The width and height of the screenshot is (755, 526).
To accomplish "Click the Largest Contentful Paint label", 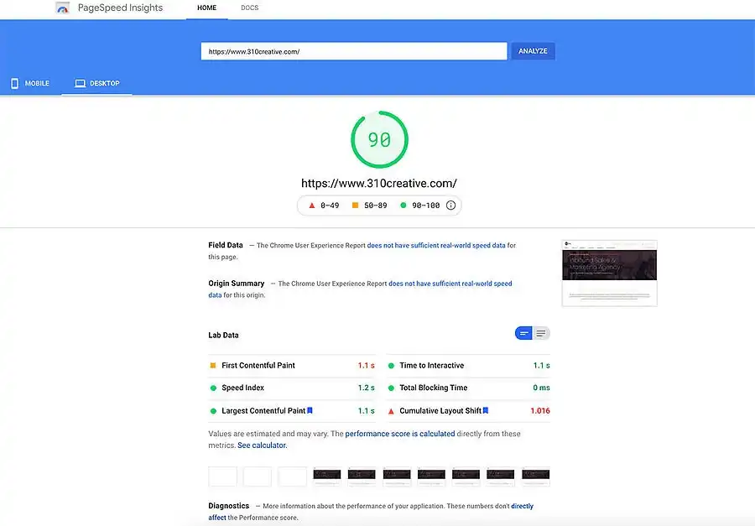I will [x=263, y=411].
